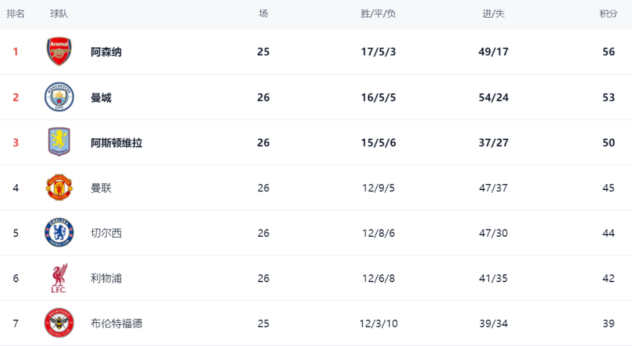Click the Brentford club crest icon
Image resolution: width=632 pixels, height=346 pixels.
tap(59, 323)
